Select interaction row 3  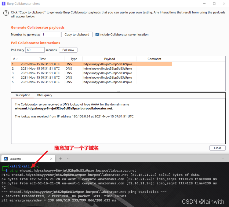click(x=92, y=73)
